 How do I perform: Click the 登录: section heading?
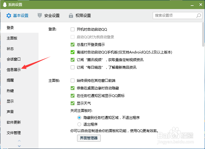point(52,29)
